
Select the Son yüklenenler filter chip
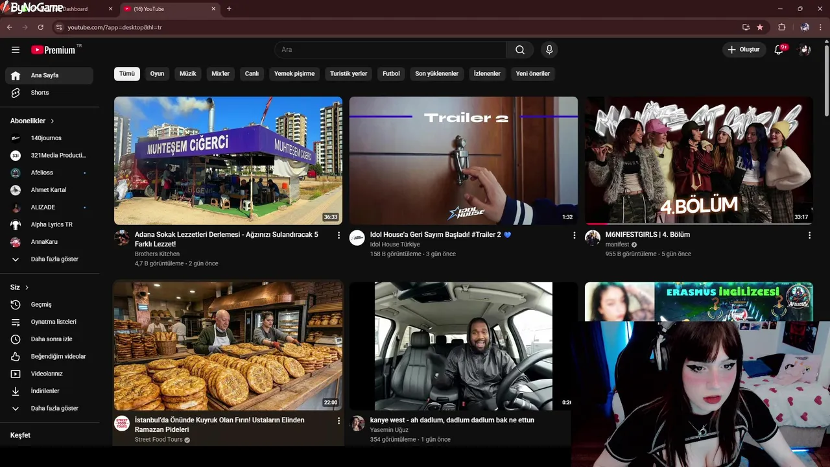[437, 74]
